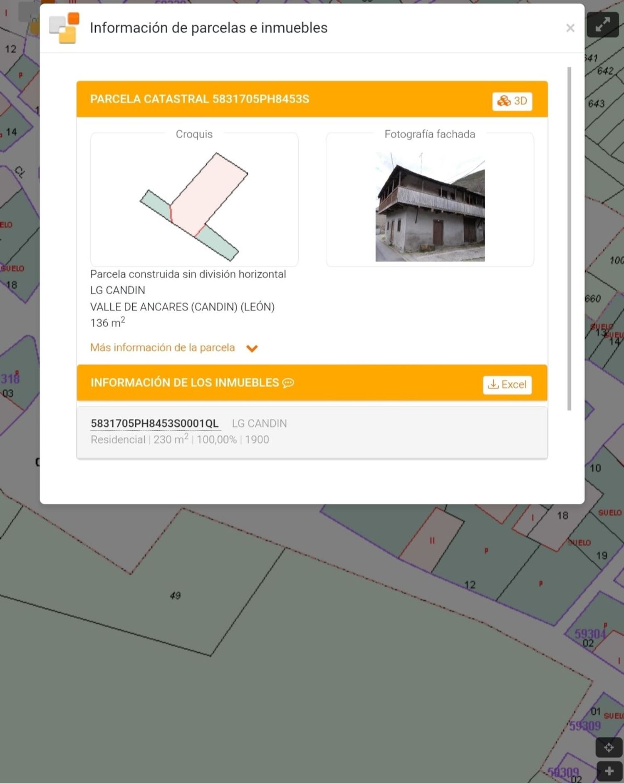624x783 pixels.
Task: Click the dialog's vertical scrollbar
Action: click(x=569, y=239)
